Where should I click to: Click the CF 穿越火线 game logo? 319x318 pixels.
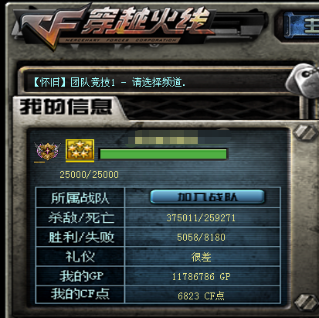pos(117,26)
